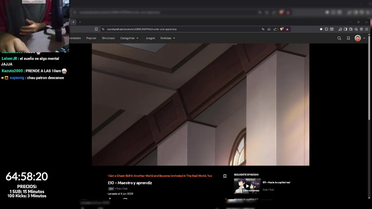
Task: Click Kazuto2005 username in chat
Action: (x=12, y=71)
